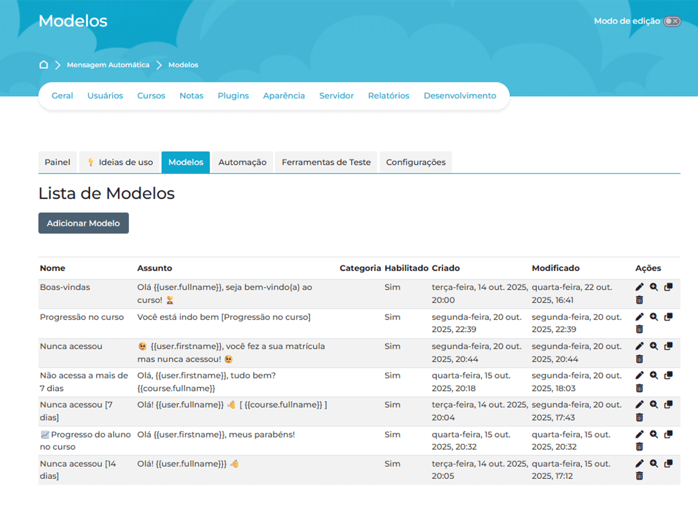Preview the Progresso do aluno no curso template

pyautogui.click(x=654, y=434)
